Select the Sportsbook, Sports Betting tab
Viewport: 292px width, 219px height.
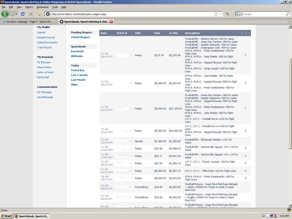tap(86, 22)
